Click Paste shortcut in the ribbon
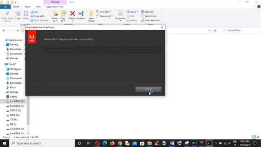 point(40,20)
